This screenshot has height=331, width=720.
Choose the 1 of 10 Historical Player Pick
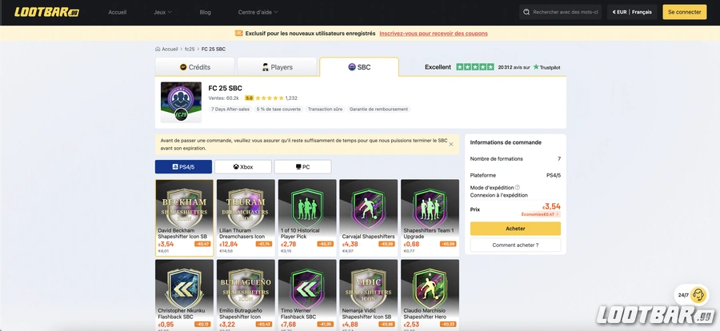tap(307, 217)
